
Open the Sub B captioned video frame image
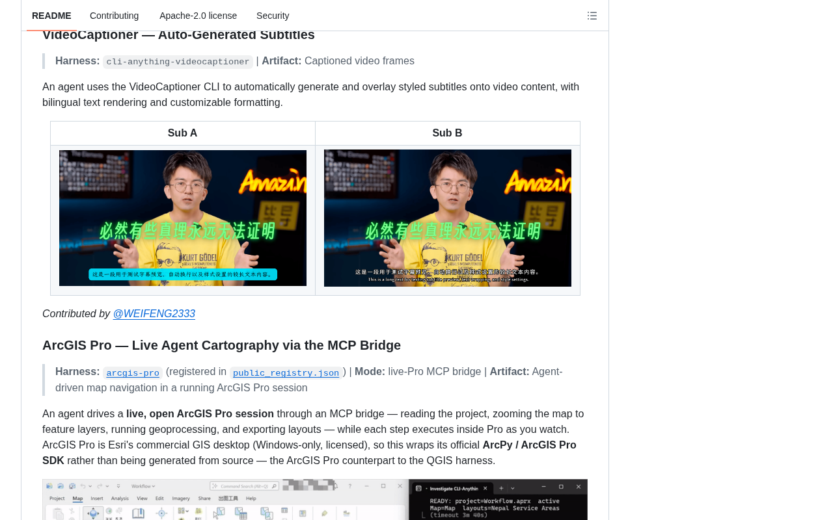coord(448,218)
